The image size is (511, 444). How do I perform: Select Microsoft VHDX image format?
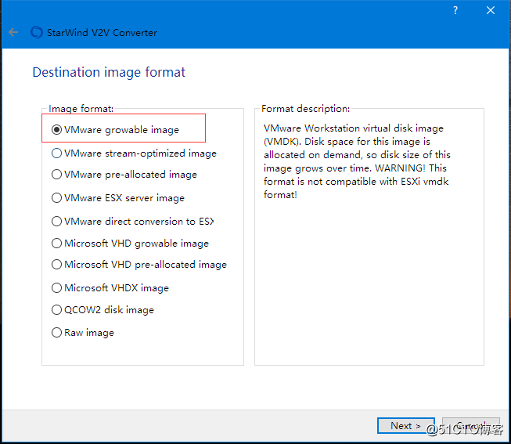click(x=110, y=288)
